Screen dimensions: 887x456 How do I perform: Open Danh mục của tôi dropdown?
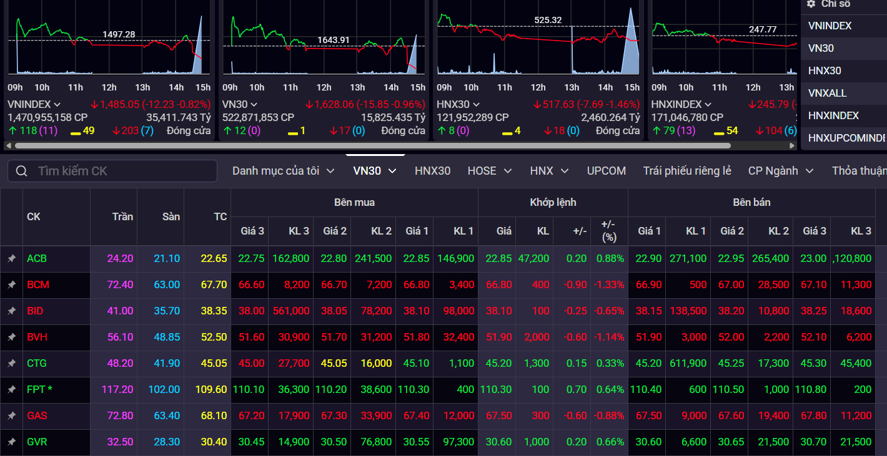pyautogui.click(x=284, y=171)
